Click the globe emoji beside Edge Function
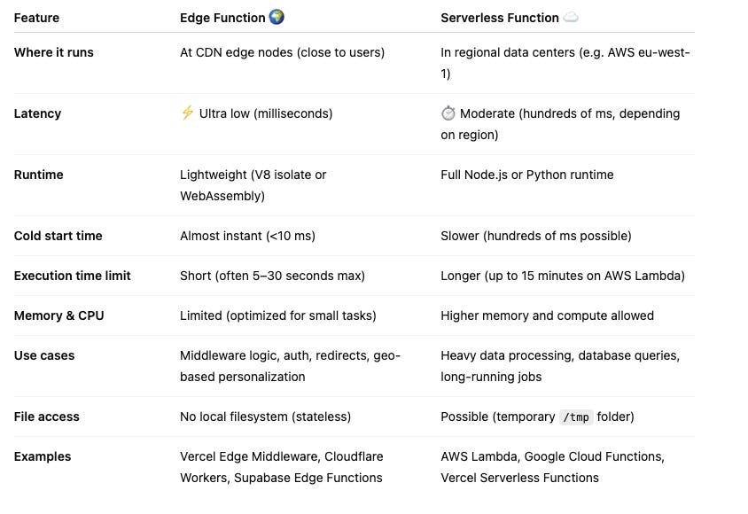This screenshot has width=748, height=514. pyautogui.click(x=277, y=17)
